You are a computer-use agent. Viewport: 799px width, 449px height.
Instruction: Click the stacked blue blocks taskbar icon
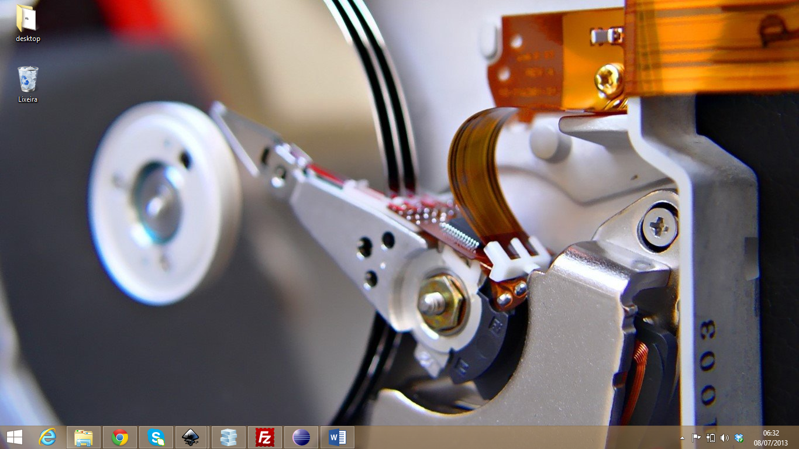[x=228, y=437]
